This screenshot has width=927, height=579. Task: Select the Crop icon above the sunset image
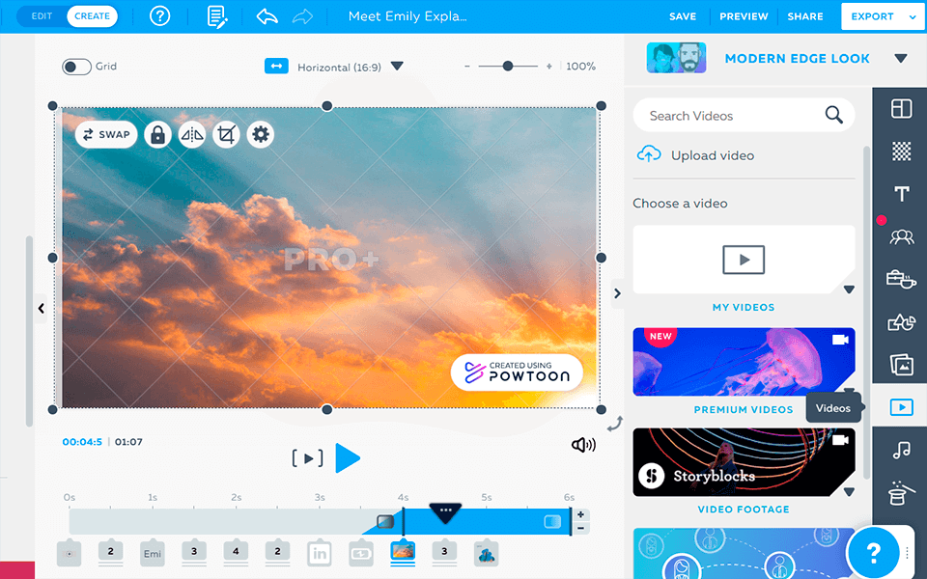225,134
